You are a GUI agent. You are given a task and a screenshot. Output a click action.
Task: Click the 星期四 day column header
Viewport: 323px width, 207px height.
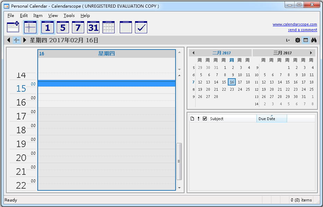[107, 54]
